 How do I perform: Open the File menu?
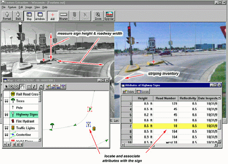(x=4, y=7)
